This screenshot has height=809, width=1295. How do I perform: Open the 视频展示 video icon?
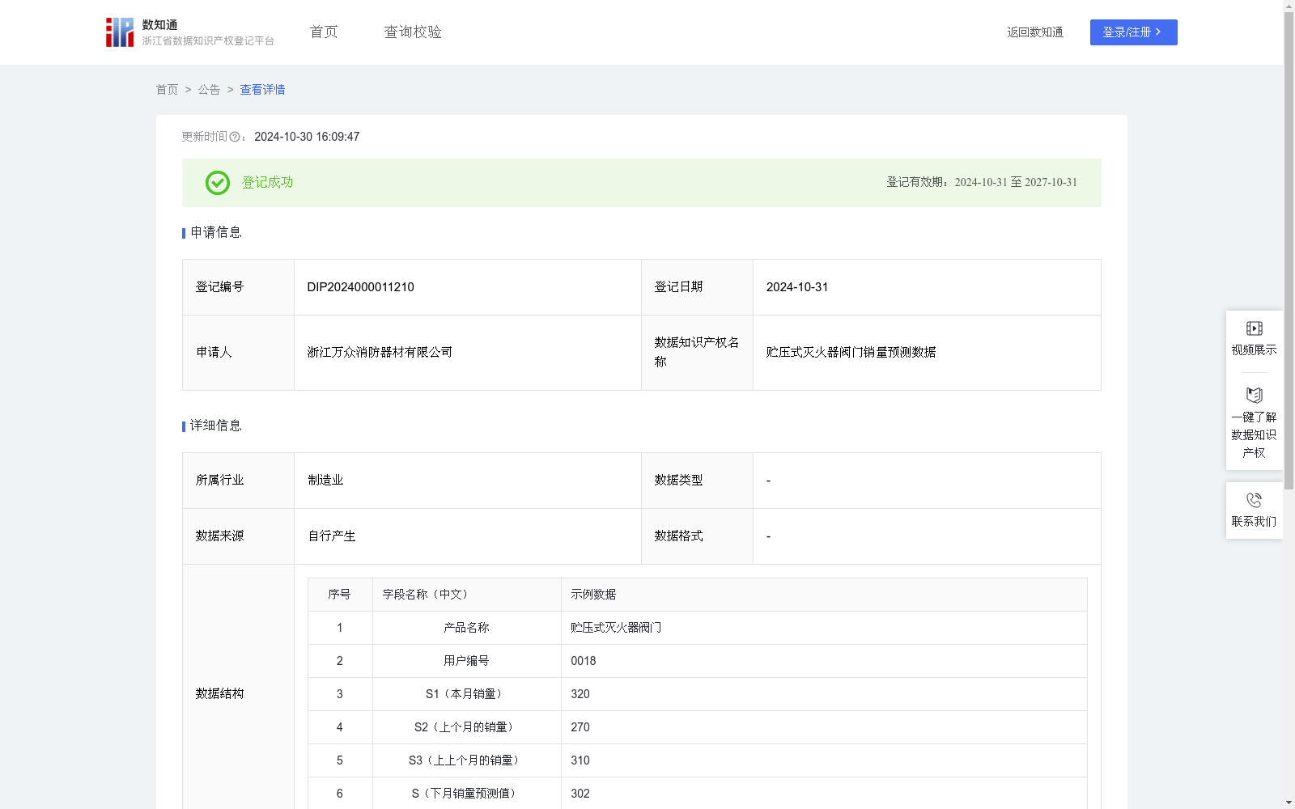[x=1254, y=328]
